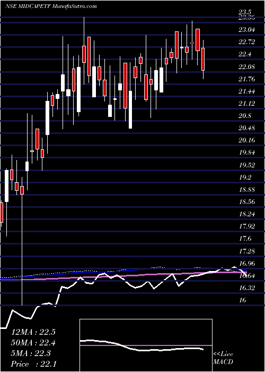Click the MACD inset chart panel
The height and width of the screenshot is (372, 265).
[146, 345]
